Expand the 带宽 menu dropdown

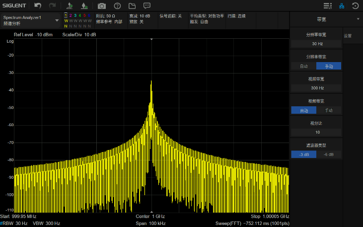(x=358, y=19)
